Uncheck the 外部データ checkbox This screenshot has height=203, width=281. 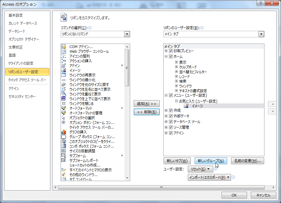[171, 116]
